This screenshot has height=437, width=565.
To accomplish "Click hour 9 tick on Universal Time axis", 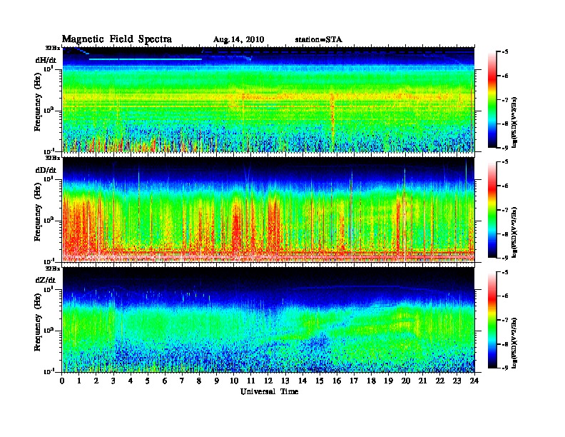I will (217, 381).
